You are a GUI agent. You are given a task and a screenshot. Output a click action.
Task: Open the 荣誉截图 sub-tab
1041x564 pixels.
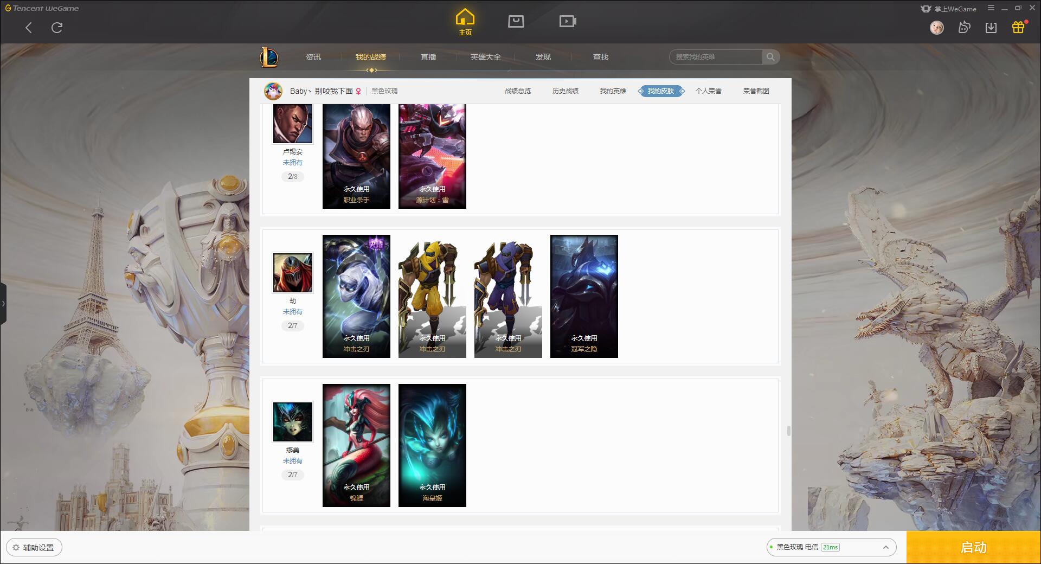click(756, 91)
